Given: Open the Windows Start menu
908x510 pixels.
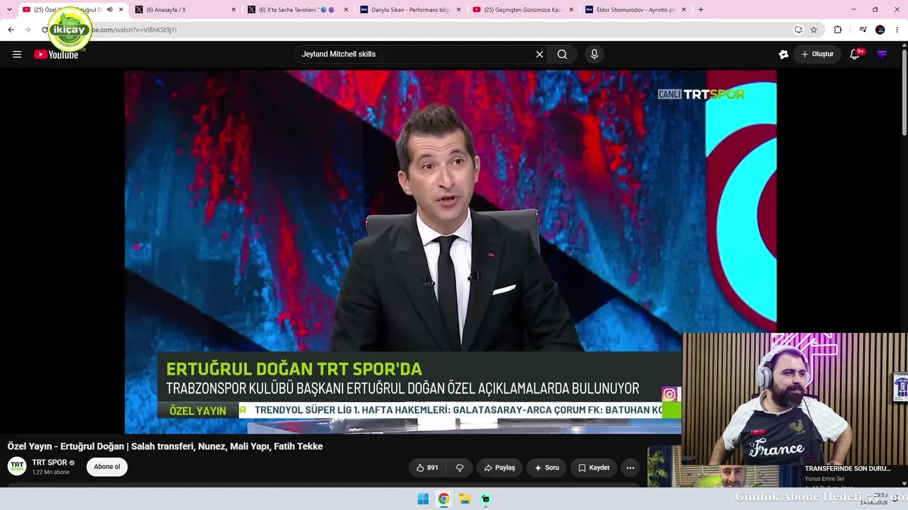Looking at the screenshot, I should point(423,499).
